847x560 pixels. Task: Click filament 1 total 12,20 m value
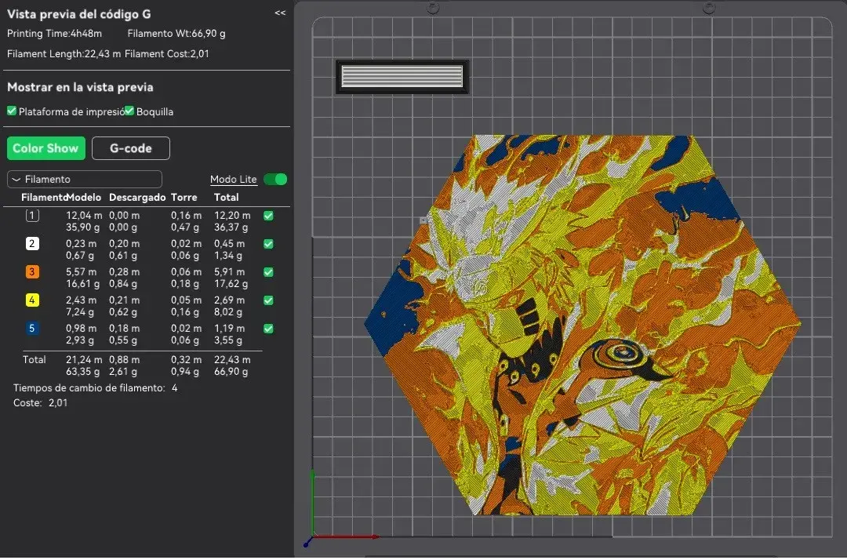(232, 216)
